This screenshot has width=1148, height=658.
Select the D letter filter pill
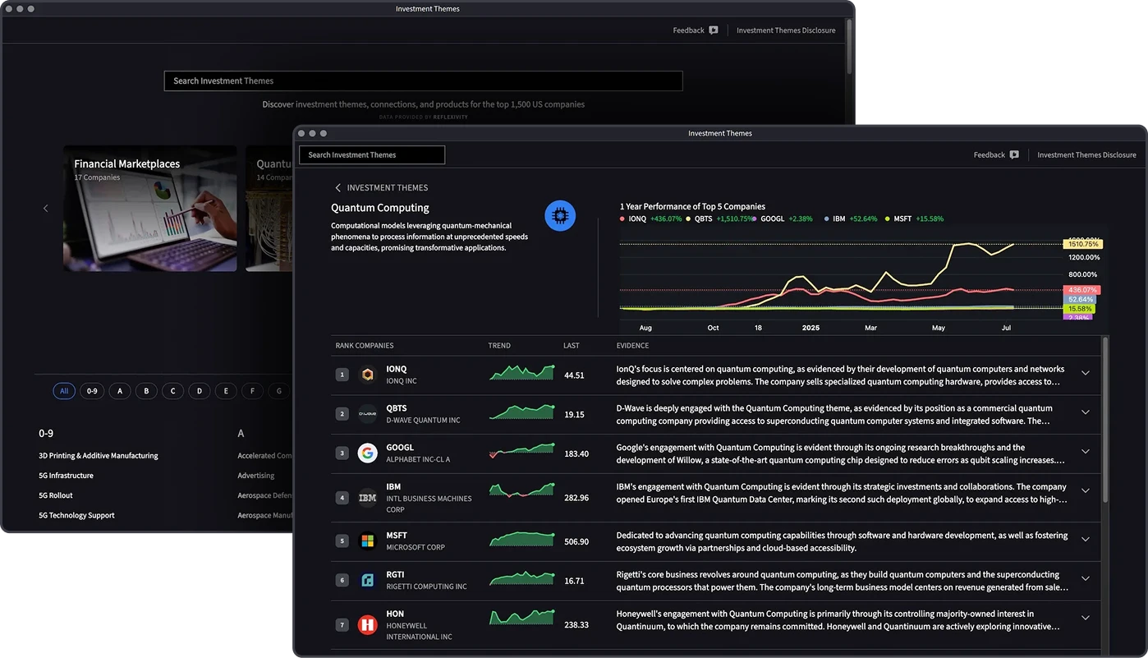tap(200, 391)
